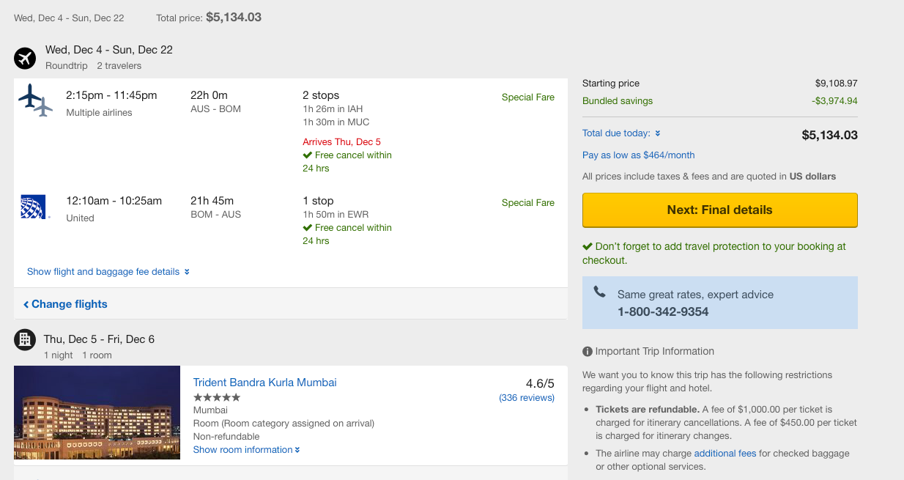Click the 21h 45m flight duration
The width and height of the screenshot is (904, 480).
pos(212,201)
